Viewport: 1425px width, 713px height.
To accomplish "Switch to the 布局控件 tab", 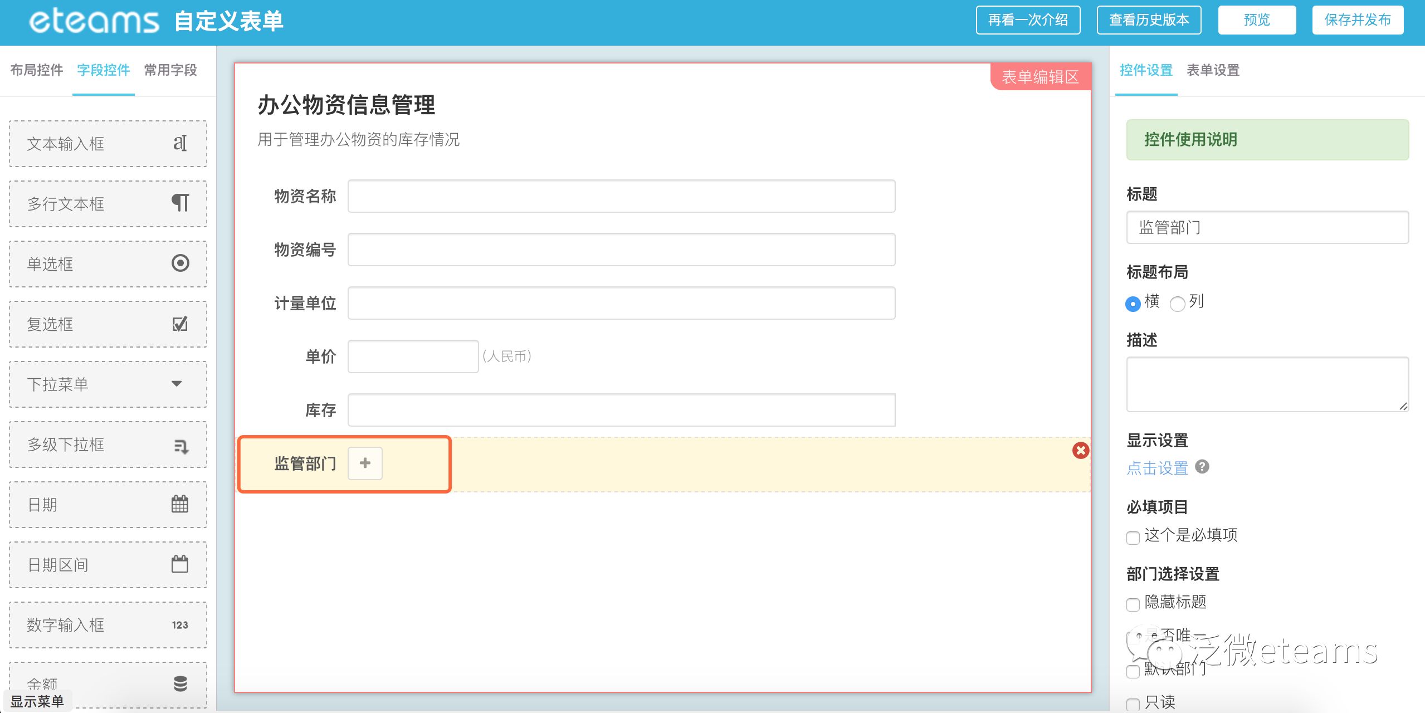I will coord(37,70).
